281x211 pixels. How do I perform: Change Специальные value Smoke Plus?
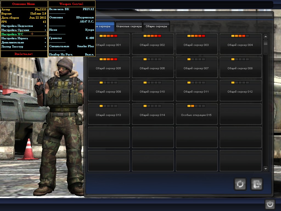pyautogui.click(x=72, y=46)
